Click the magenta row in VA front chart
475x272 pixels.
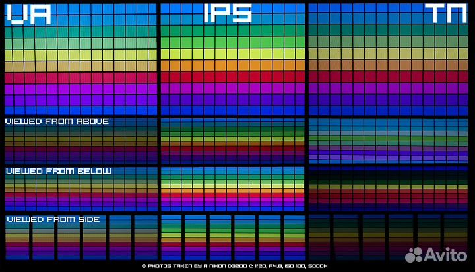(80, 77)
